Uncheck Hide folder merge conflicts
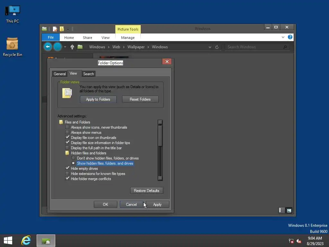Image resolution: width=329 pixels, height=247 pixels. tap(67, 178)
